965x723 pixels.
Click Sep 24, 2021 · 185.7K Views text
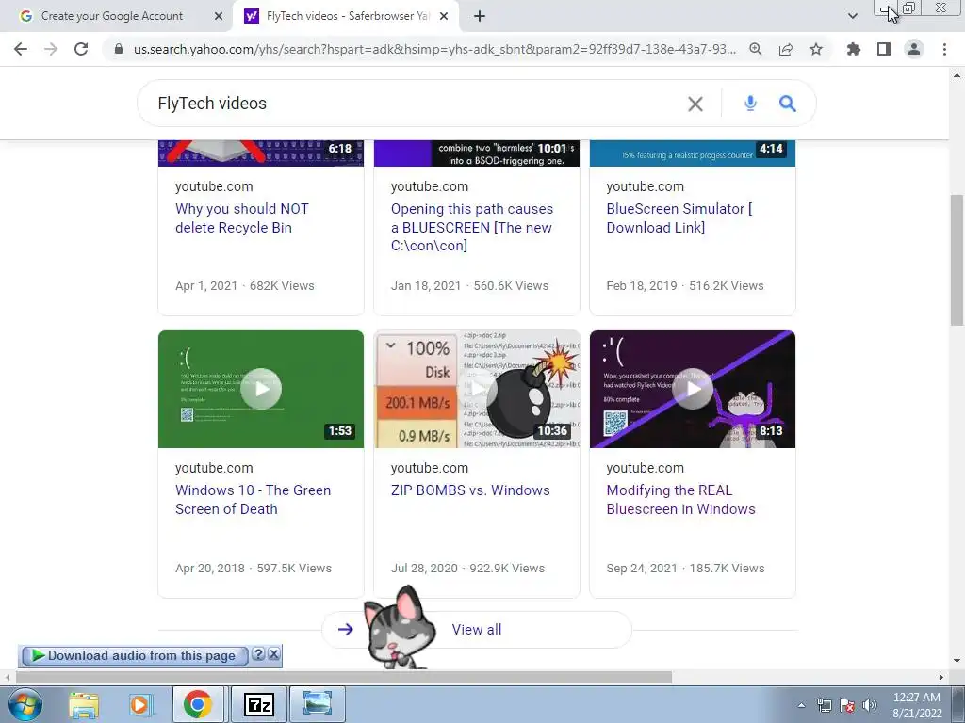[685, 568]
